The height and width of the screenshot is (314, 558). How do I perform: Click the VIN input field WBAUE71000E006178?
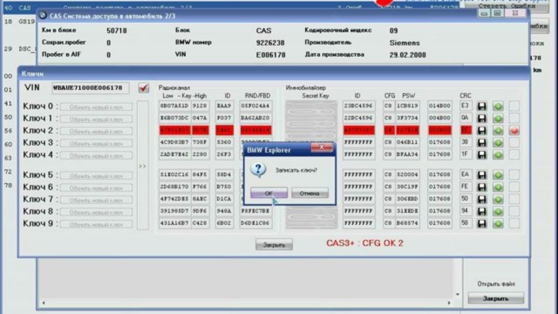(x=90, y=88)
